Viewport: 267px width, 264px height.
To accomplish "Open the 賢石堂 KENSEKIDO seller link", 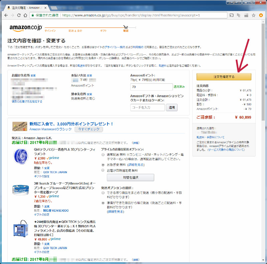I will pos(56,211).
